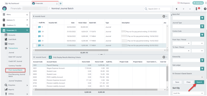The width and height of the screenshot is (207, 96).
Task: Click the Clear button
Action: pyautogui.click(x=188, y=82)
